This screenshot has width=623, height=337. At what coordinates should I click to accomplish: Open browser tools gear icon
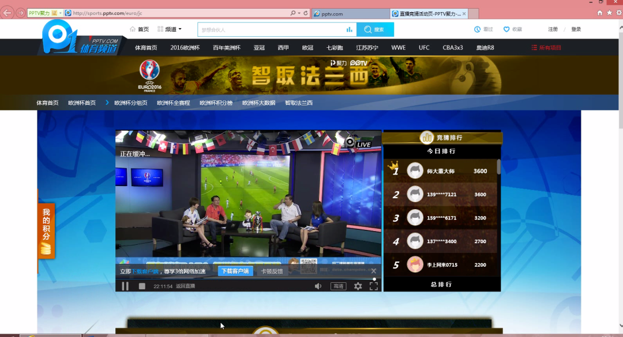click(x=619, y=13)
